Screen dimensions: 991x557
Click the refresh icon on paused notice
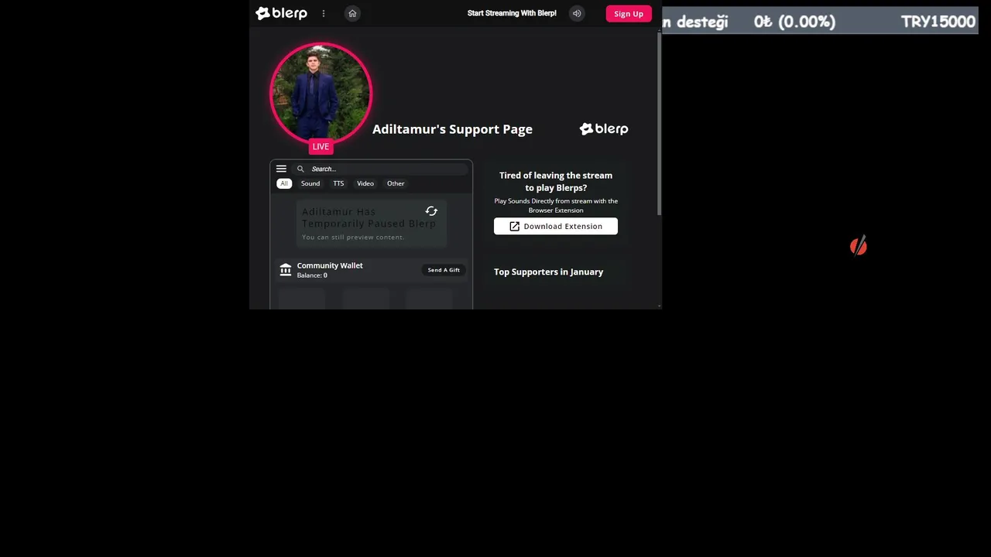(x=431, y=211)
